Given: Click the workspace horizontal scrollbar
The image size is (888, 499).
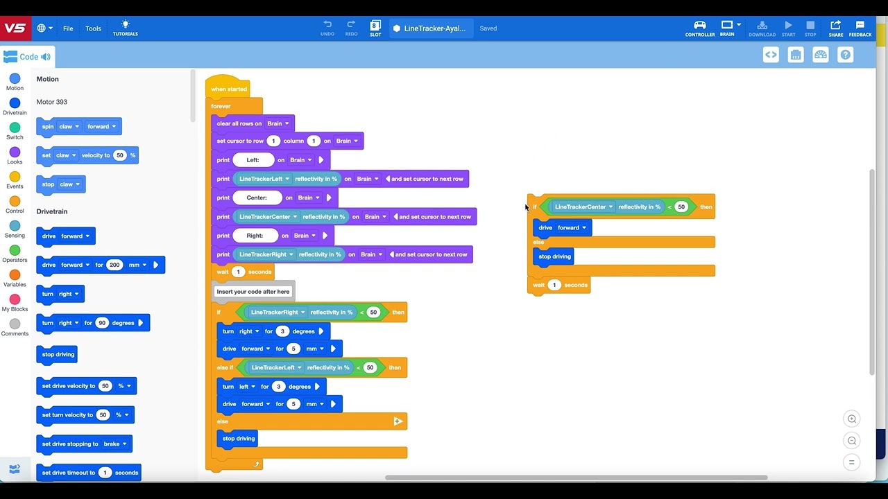Looking at the screenshot, I should pos(577,478).
